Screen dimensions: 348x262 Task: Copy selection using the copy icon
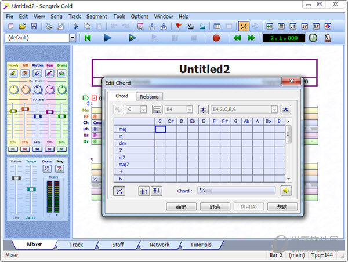coord(87,27)
